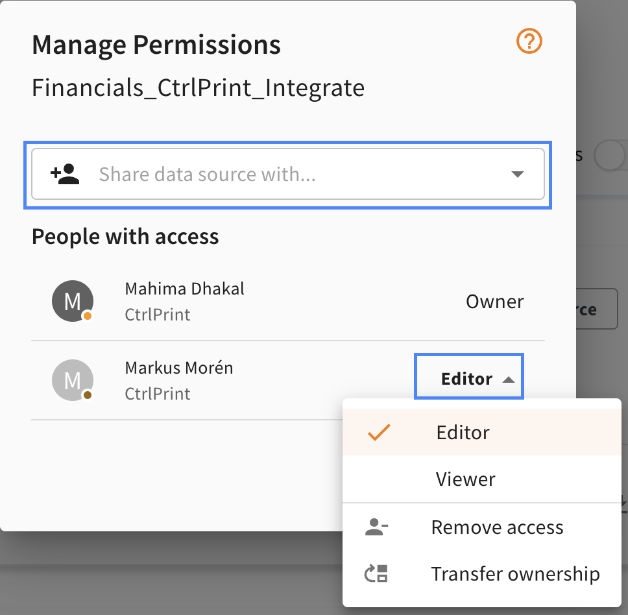Click the orange checkmark beside Editor

[379, 433]
